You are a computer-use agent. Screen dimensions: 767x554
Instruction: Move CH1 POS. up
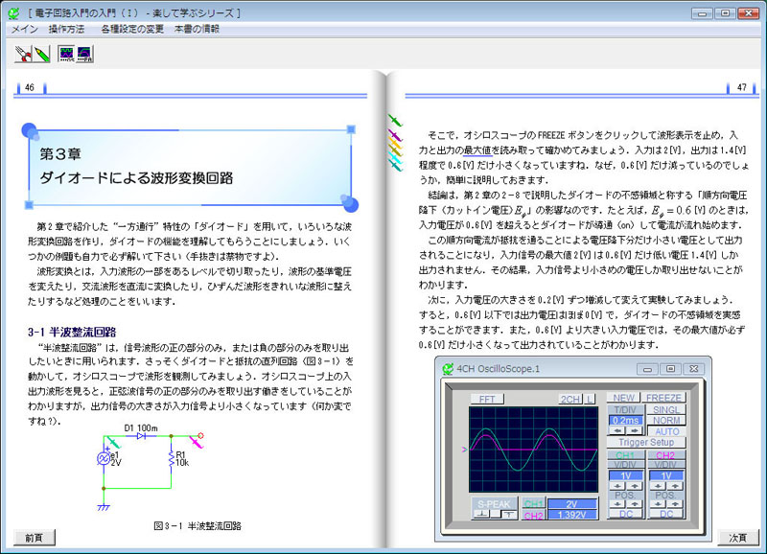pyautogui.click(x=635, y=503)
